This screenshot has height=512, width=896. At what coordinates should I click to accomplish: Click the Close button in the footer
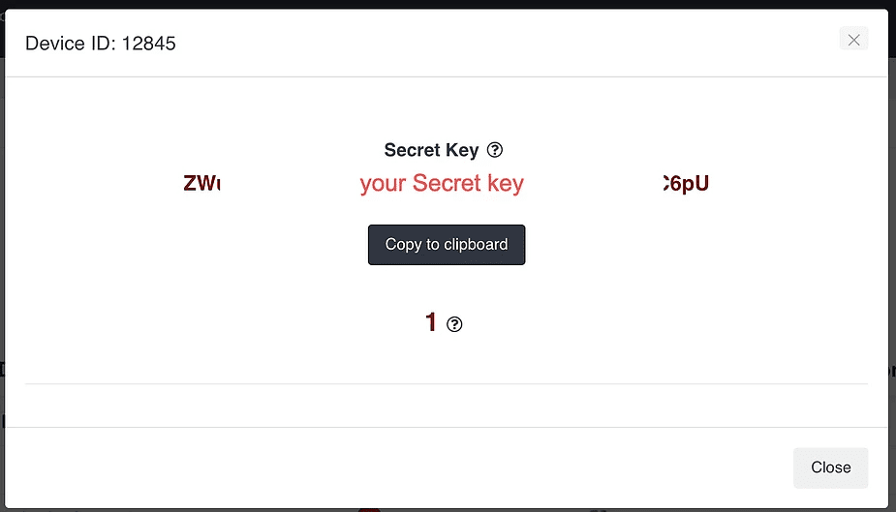(830, 467)
